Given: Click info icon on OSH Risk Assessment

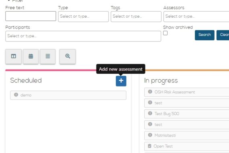Looking at the screenshot, I should point(150,92).
